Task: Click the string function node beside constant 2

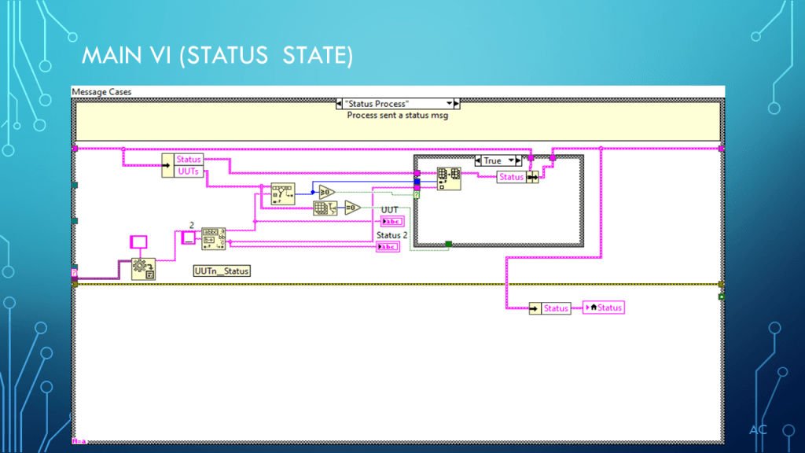Action: [x=213, y=238]
